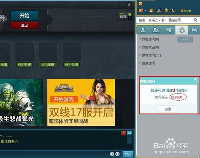This screenshot has height=158, width=200.
Task: Click 开始游戏 on the 攻城掠地 ad
Action: (64, 99)
